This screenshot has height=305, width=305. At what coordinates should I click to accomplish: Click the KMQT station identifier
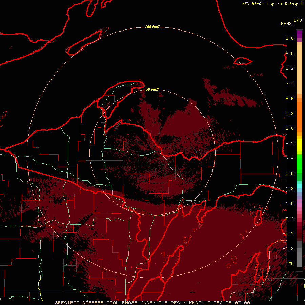coord(195,303)
